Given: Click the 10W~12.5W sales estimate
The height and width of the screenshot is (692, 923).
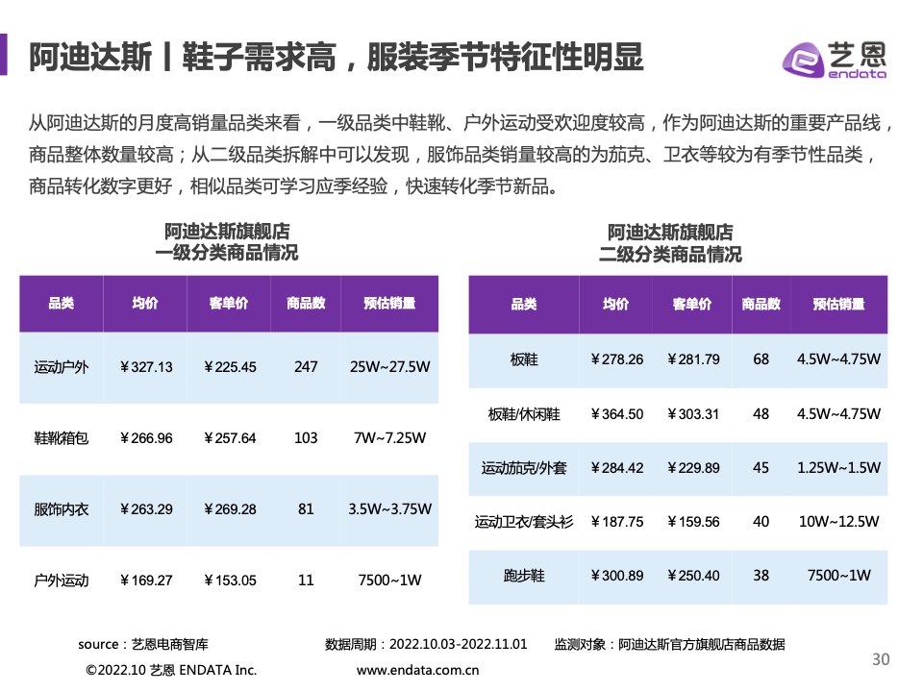Looking at the screenshot, I should [838, 522].
